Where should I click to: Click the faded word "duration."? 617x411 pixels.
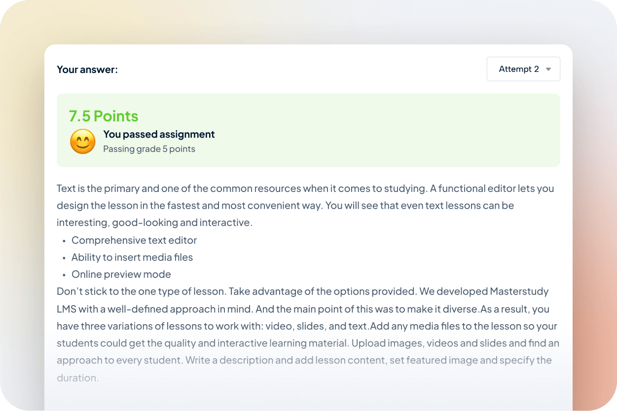click(x=78, y=378)
